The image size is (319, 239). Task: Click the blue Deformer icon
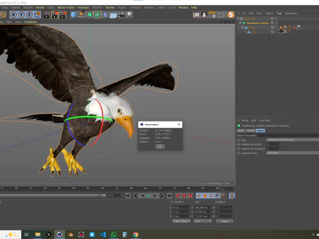pyautogui.click(x=106, y=15)
